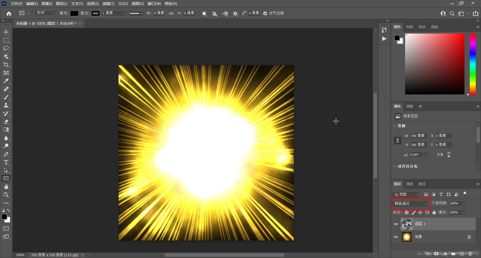
Task: Open the layer filter 类型 dropdown
Action: click(406, 194)
